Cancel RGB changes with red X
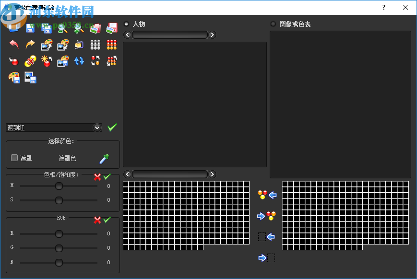 [x=97, y=221]
